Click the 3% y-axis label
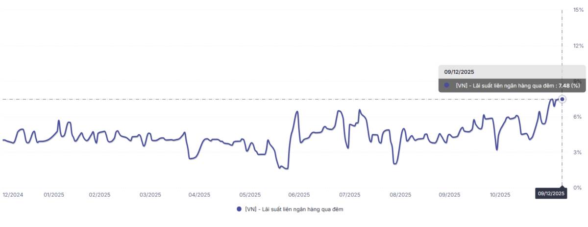Screen dimensions: 588x227 point(578,152)
